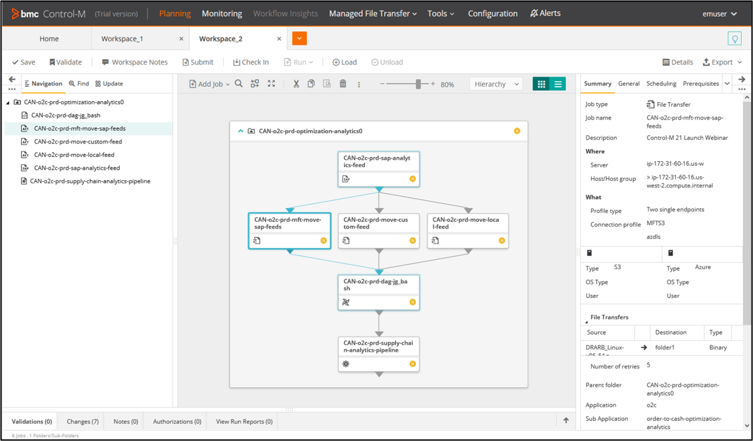Image resolution: width=753 pixels, height=441 pixels.
Task: Switch to the Scheduling tab
Action: pos(661,83)
